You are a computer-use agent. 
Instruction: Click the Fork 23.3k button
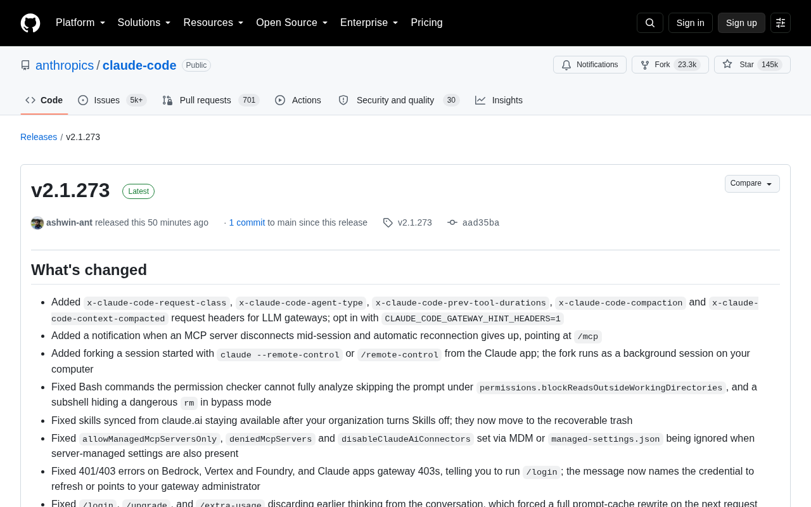pyautogui.click(x=670, y=65)
